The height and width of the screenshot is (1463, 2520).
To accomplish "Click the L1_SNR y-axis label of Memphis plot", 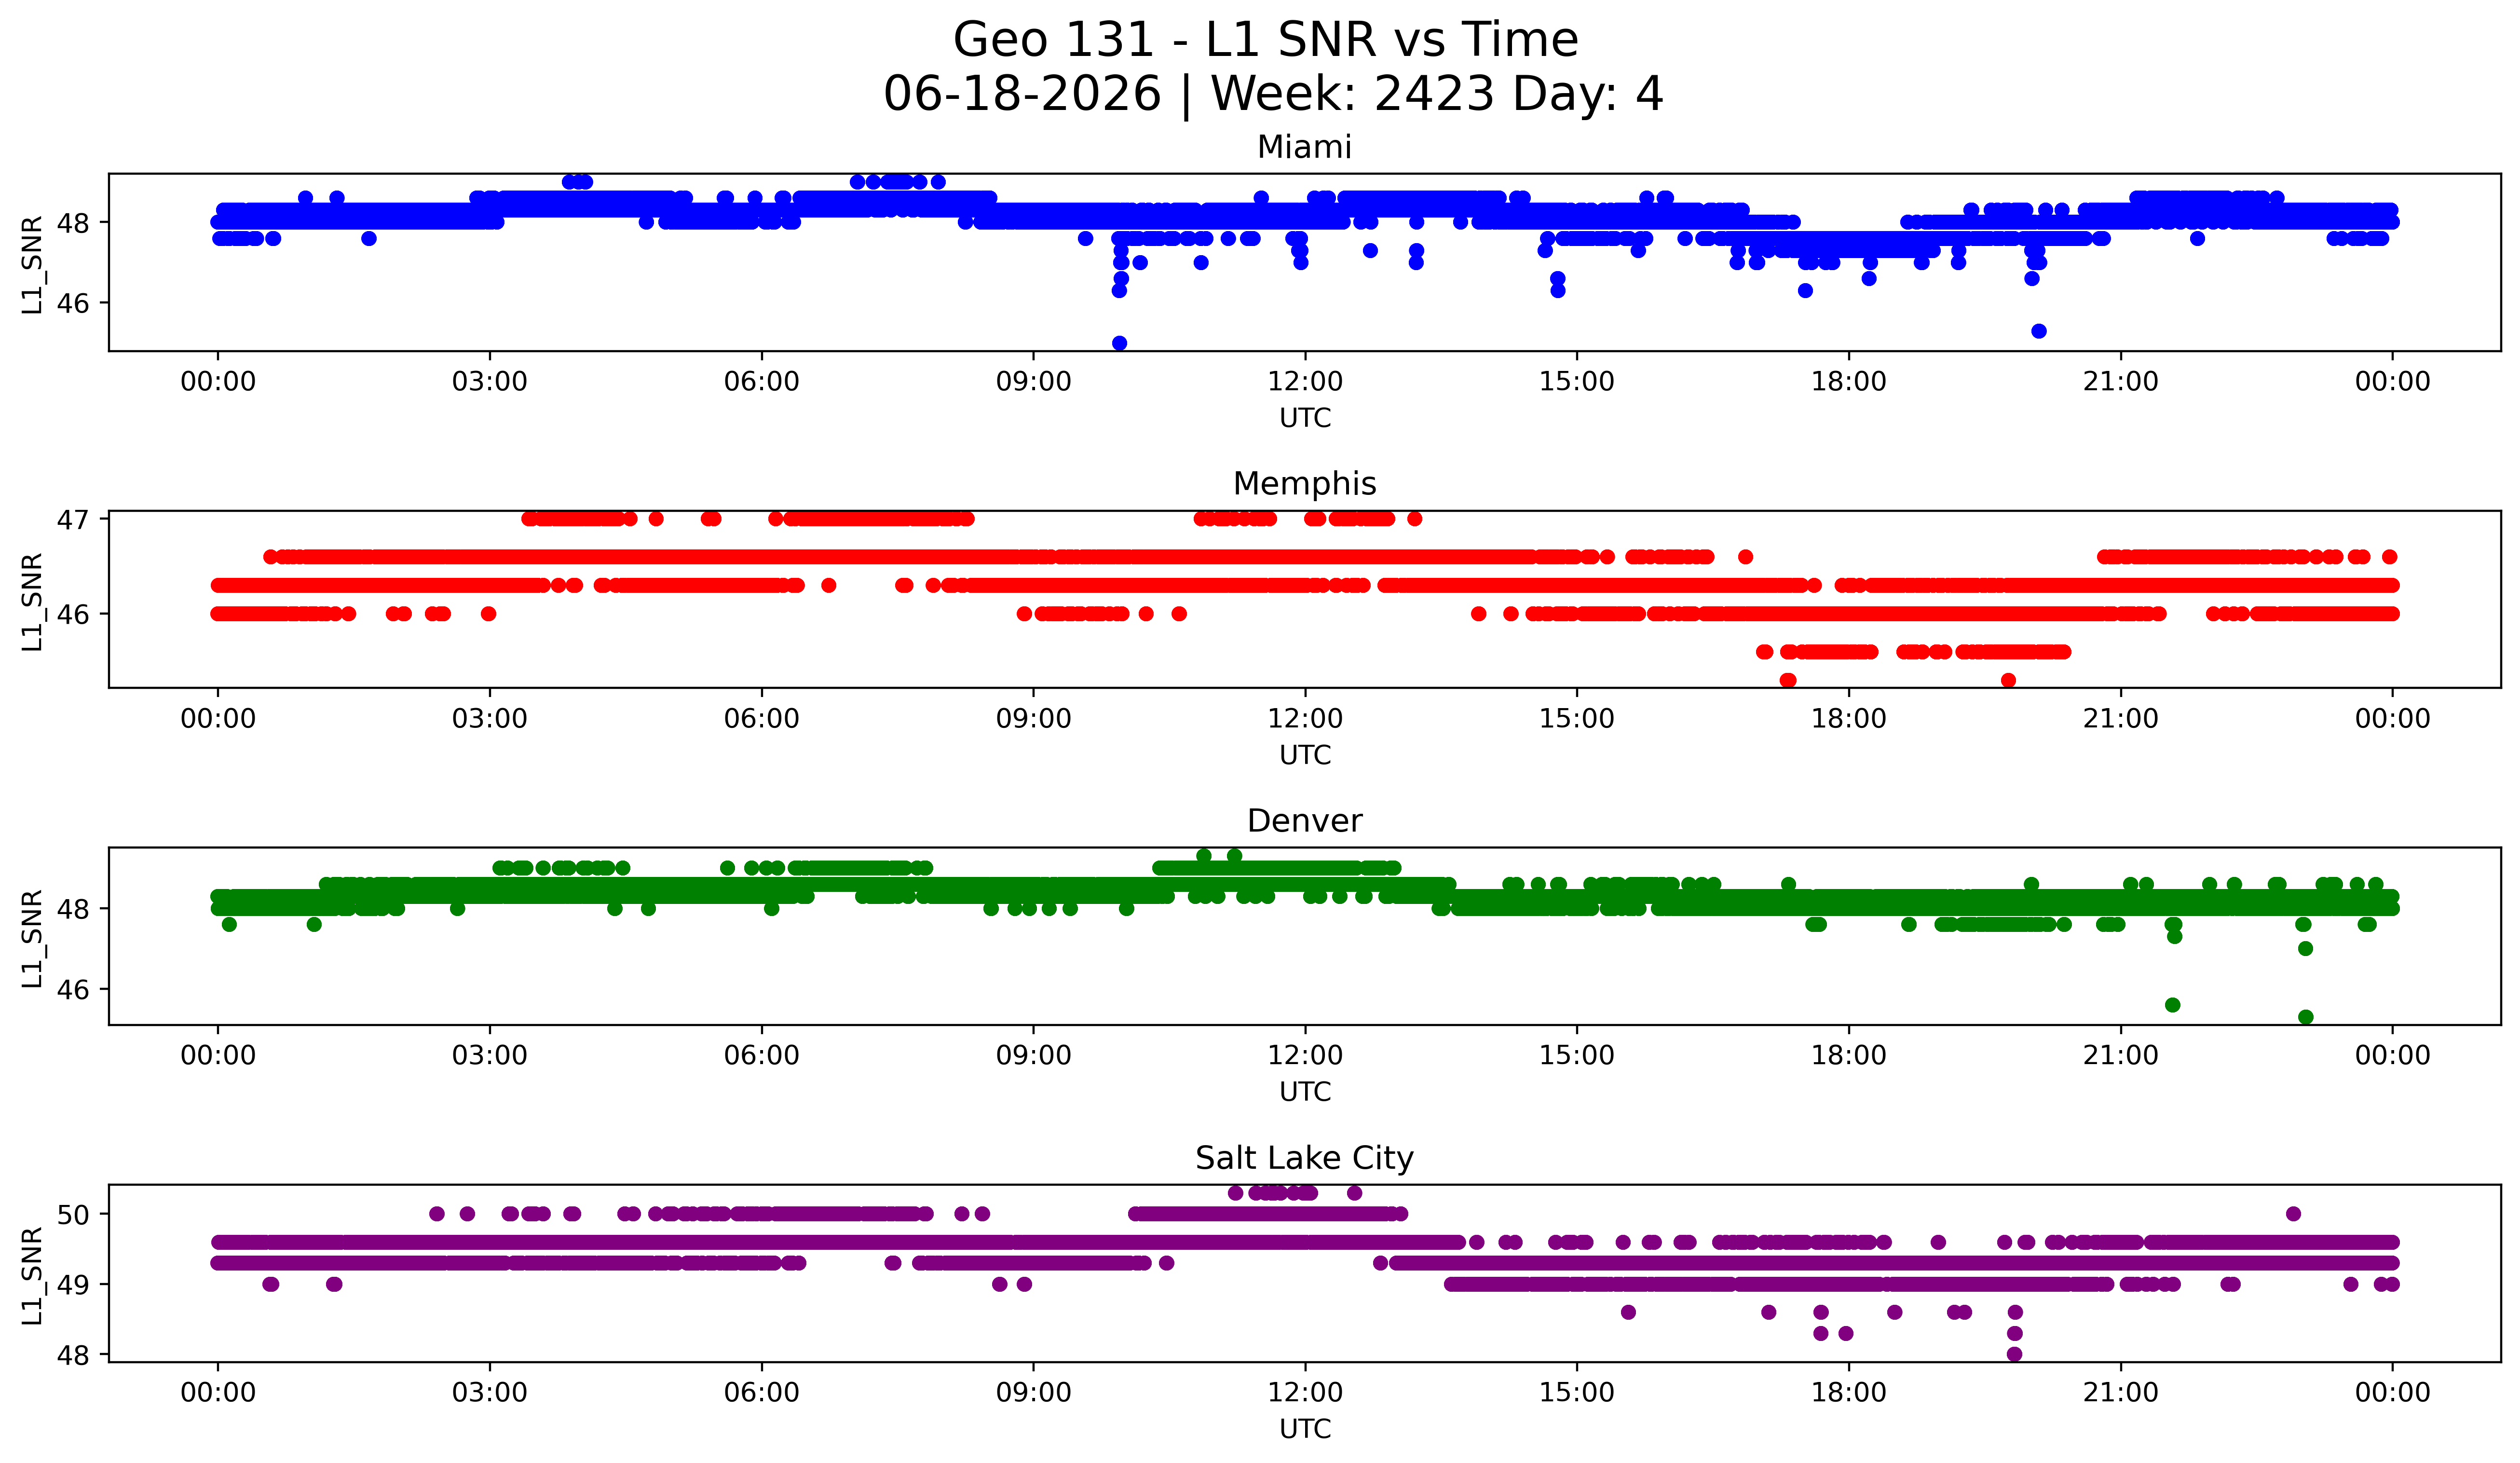I will pos(32,602).
